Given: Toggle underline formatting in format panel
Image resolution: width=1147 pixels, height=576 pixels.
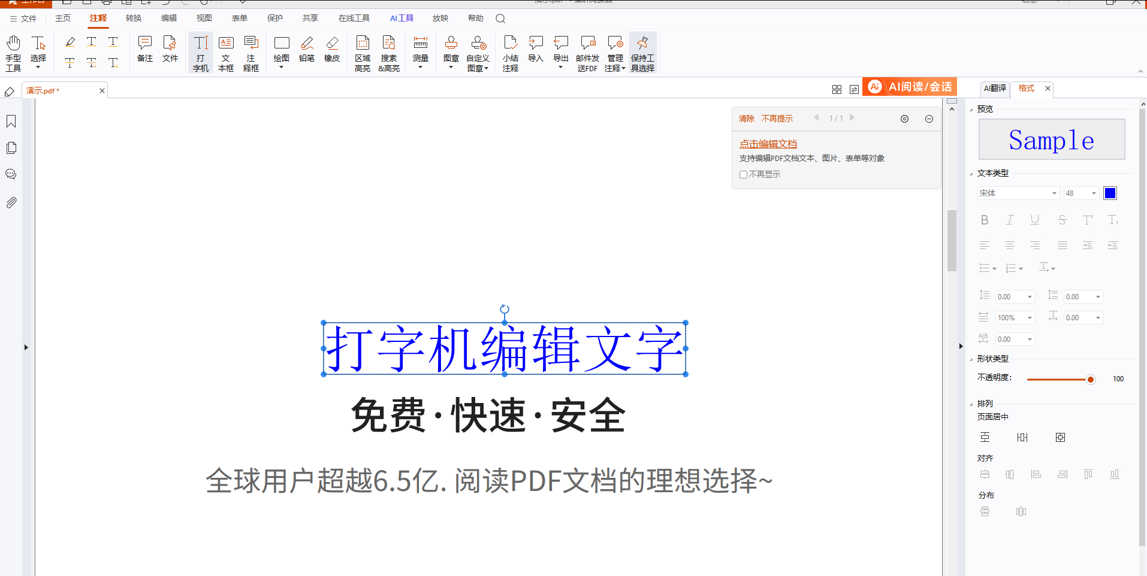Looking at the screenshot, I should pos(1035,220).
